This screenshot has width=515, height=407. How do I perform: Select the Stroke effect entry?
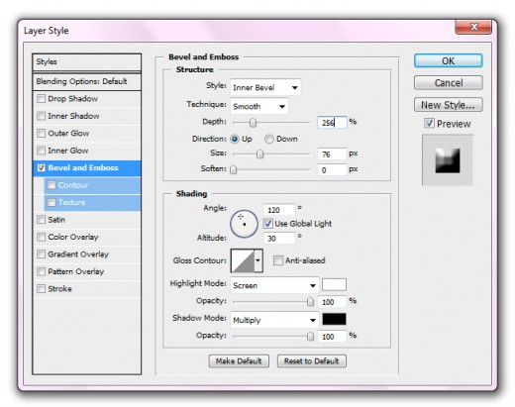pos(87,289)
